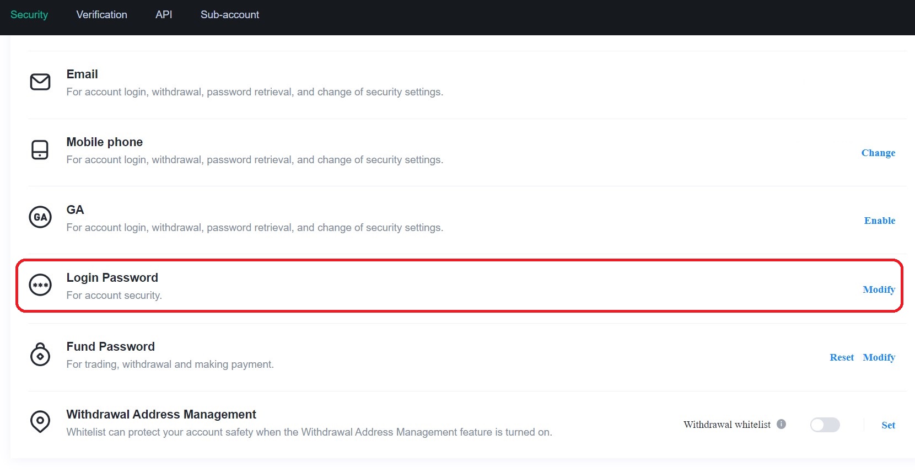Click the Withdrawal whitelist info icon
This screenshot has height=472, width=915.
(x=781, y=424)
